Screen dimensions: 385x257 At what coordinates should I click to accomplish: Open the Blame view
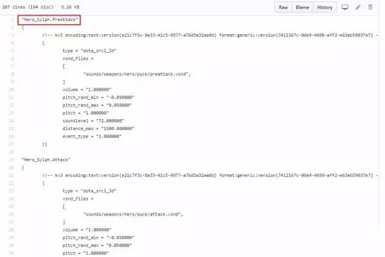coord(302,7)
